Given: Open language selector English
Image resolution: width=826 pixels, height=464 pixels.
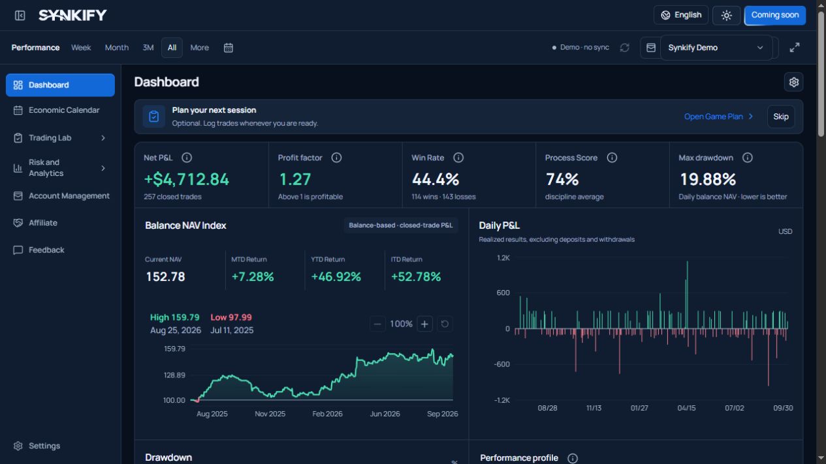Looking at the screenshot, I should coord(681,15).
